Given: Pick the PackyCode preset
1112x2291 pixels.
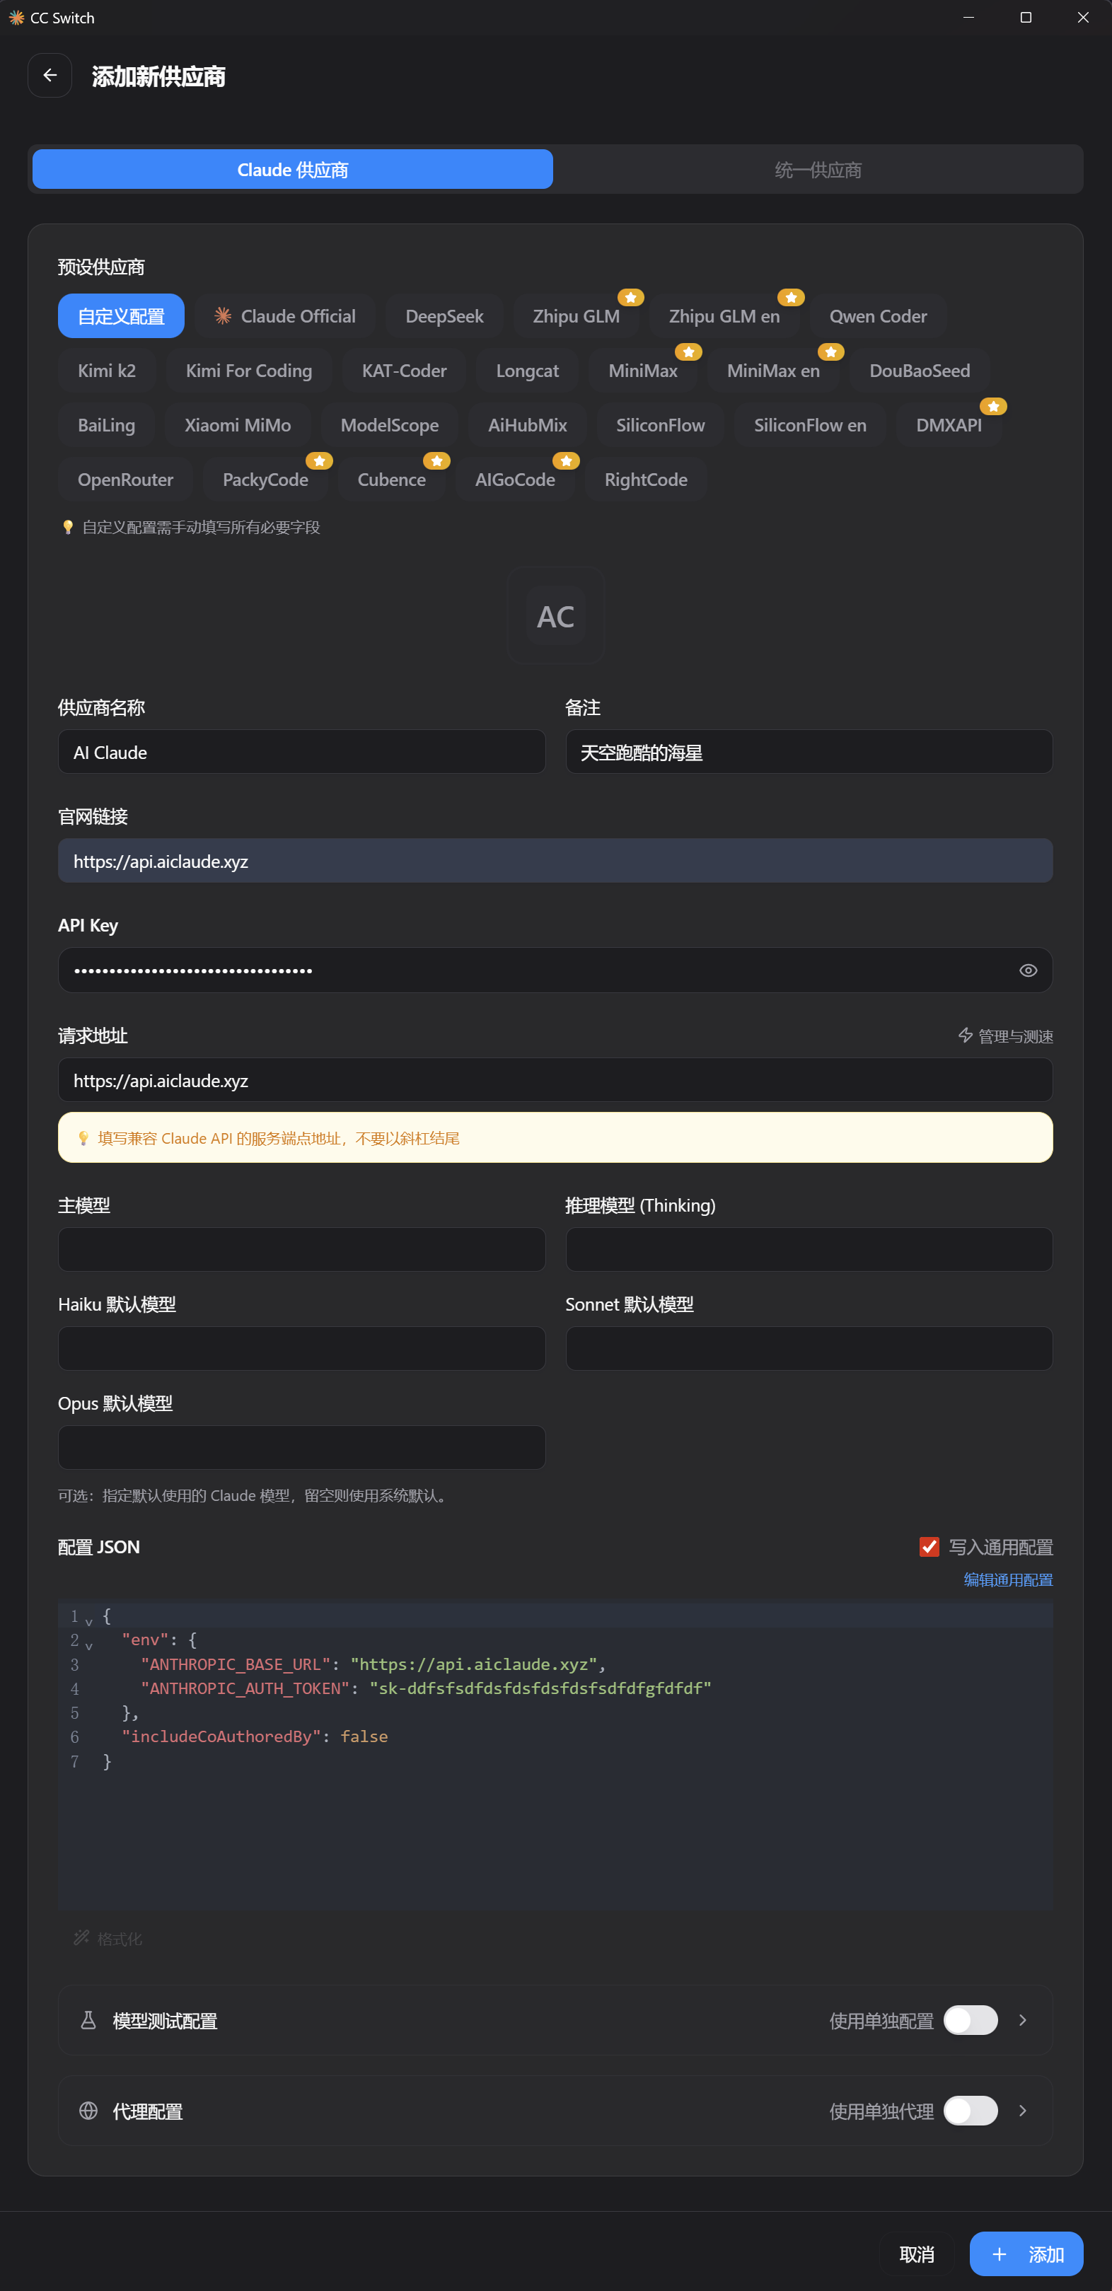Looking at the screenshot, I should (265, 480).
